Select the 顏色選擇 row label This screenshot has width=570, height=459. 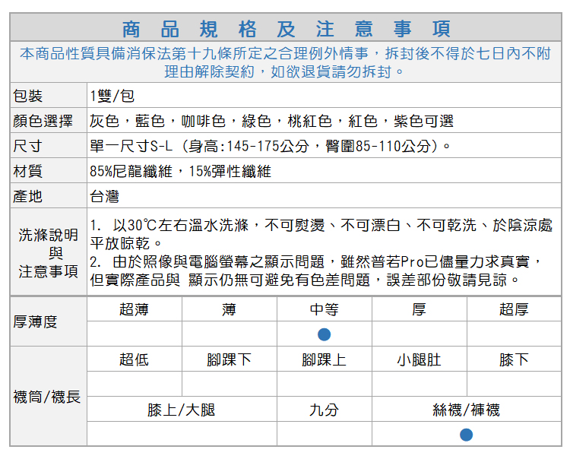tap(43, 121)
